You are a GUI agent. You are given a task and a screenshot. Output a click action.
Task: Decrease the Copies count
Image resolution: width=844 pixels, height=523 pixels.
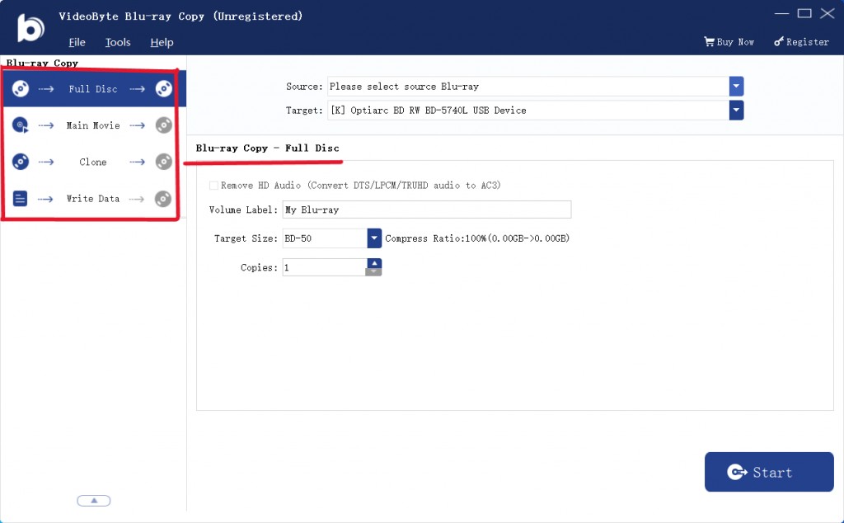coord(374,271)
